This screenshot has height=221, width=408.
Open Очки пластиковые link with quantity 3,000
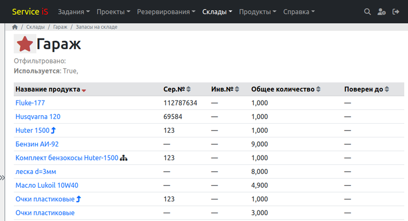coord(45,213)
